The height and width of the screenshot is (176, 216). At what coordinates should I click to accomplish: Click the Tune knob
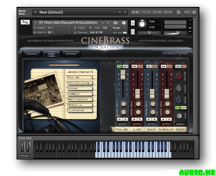[x=142, y=24]
